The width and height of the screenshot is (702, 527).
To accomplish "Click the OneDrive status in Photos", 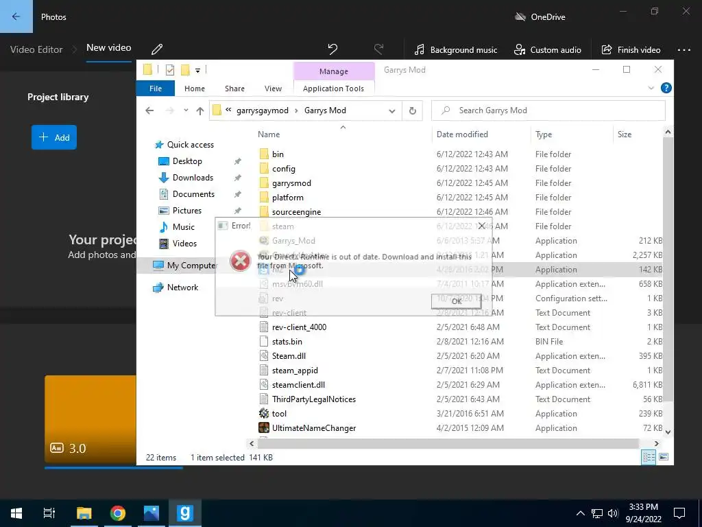I will 540,17.
